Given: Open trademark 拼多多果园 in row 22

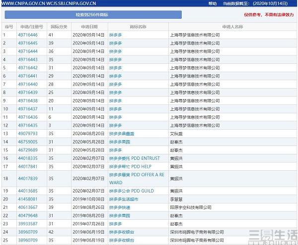Looking at the screenshot, I should [120, 216].
